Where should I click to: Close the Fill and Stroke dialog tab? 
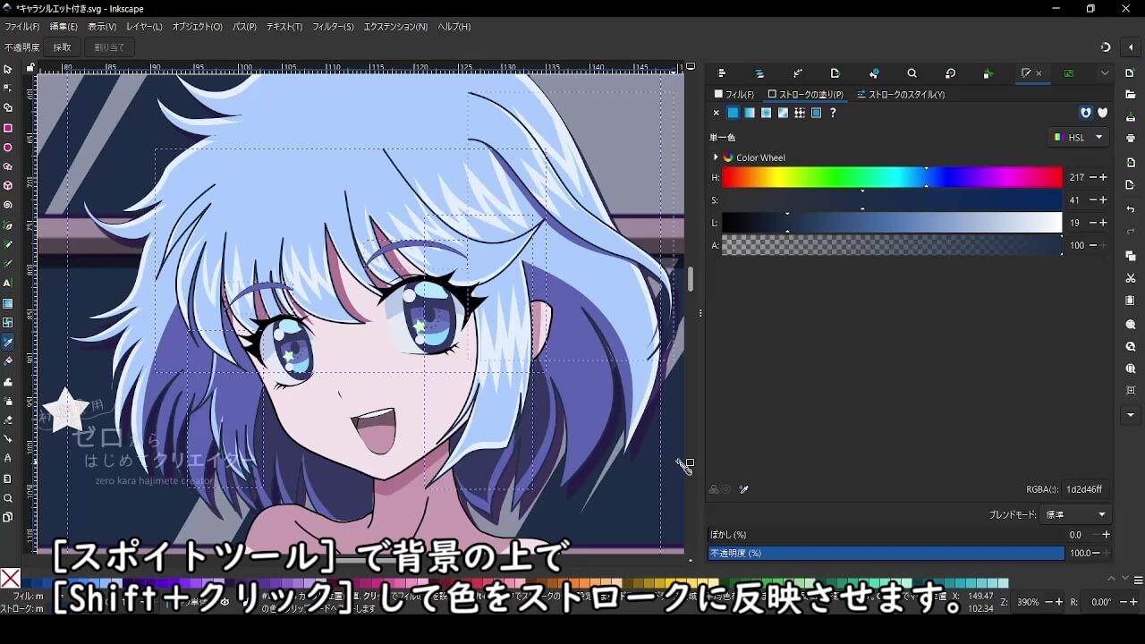coord(1039,73)
